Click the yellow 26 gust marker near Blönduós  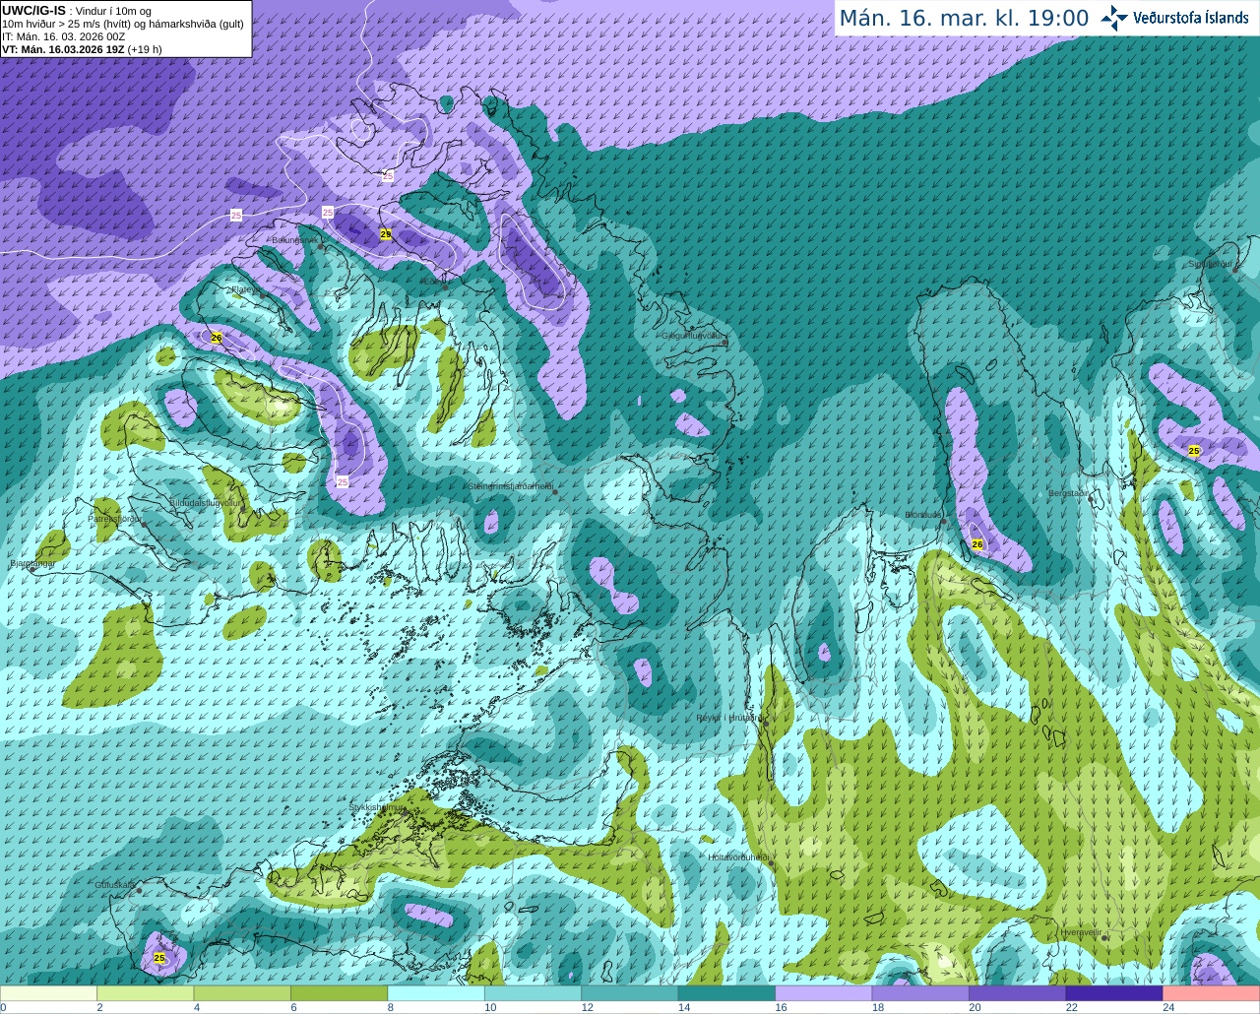(x=977, y=544)
